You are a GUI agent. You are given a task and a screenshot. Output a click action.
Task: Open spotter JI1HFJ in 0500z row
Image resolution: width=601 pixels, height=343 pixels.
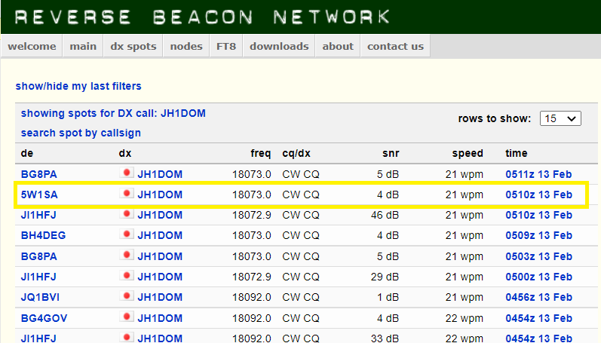click(x=38, y=277)
